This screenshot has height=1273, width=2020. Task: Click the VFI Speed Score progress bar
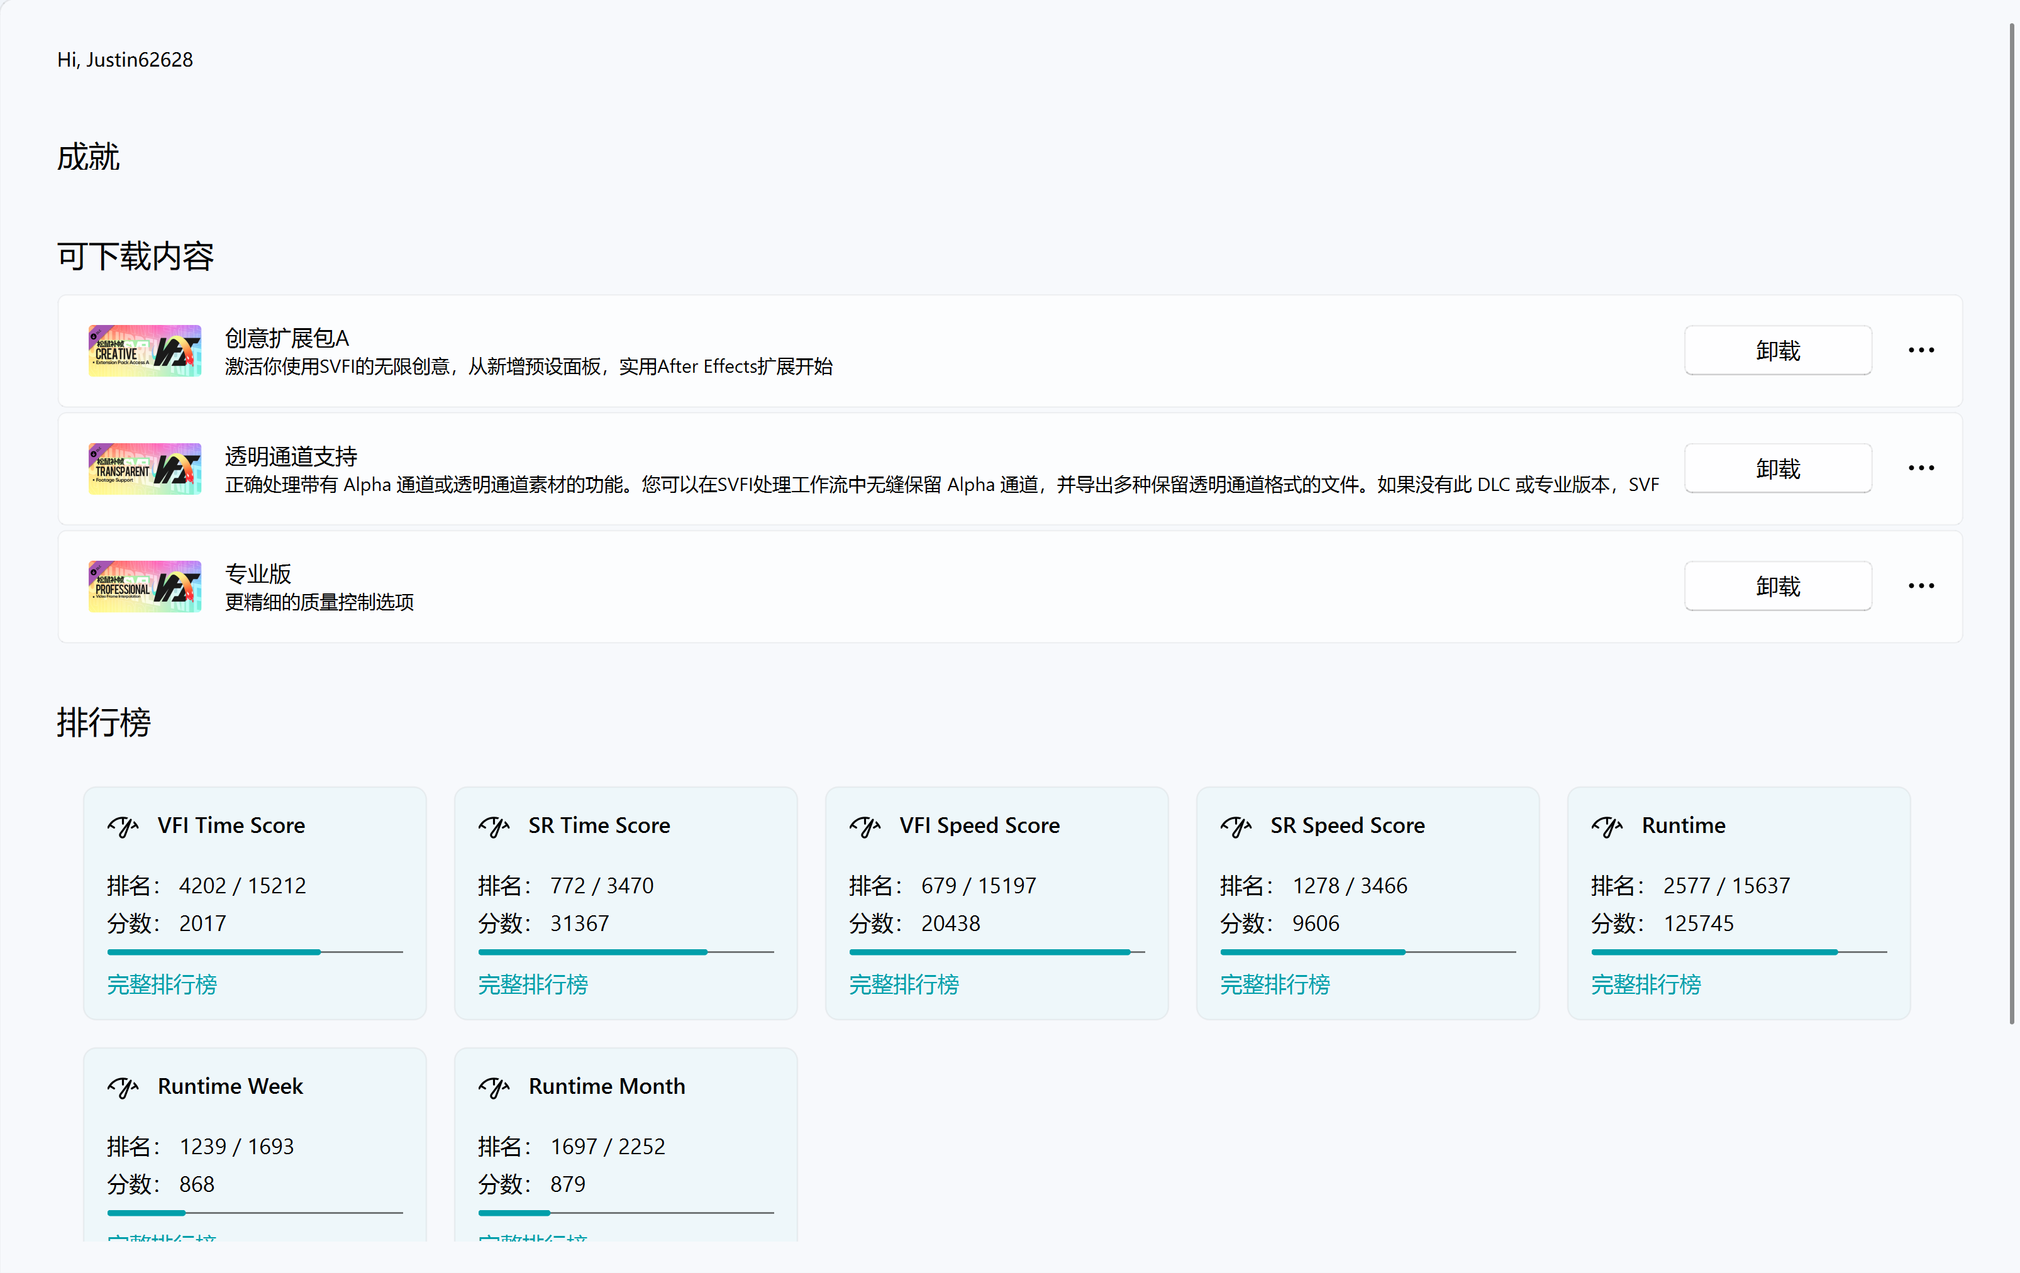tap(997, 952)
